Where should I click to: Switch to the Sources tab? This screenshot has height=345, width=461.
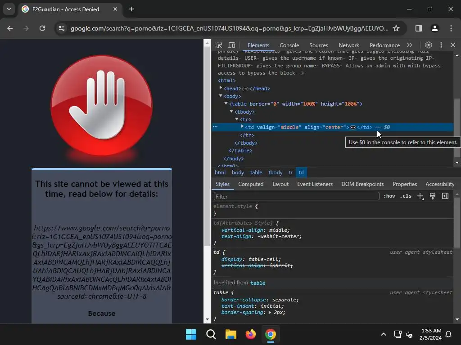point(318,45)
